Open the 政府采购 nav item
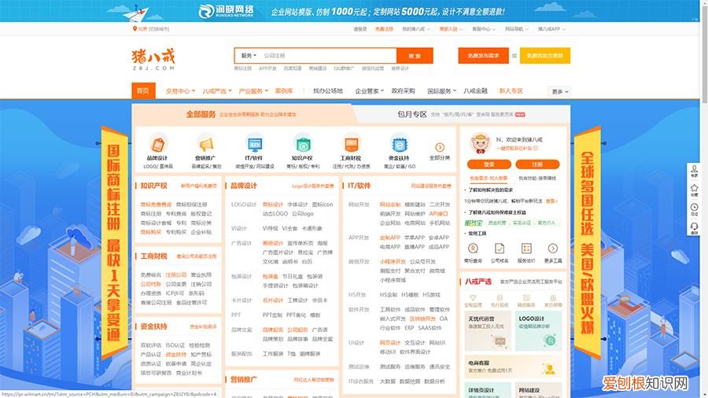 click(x=404, y=90)
